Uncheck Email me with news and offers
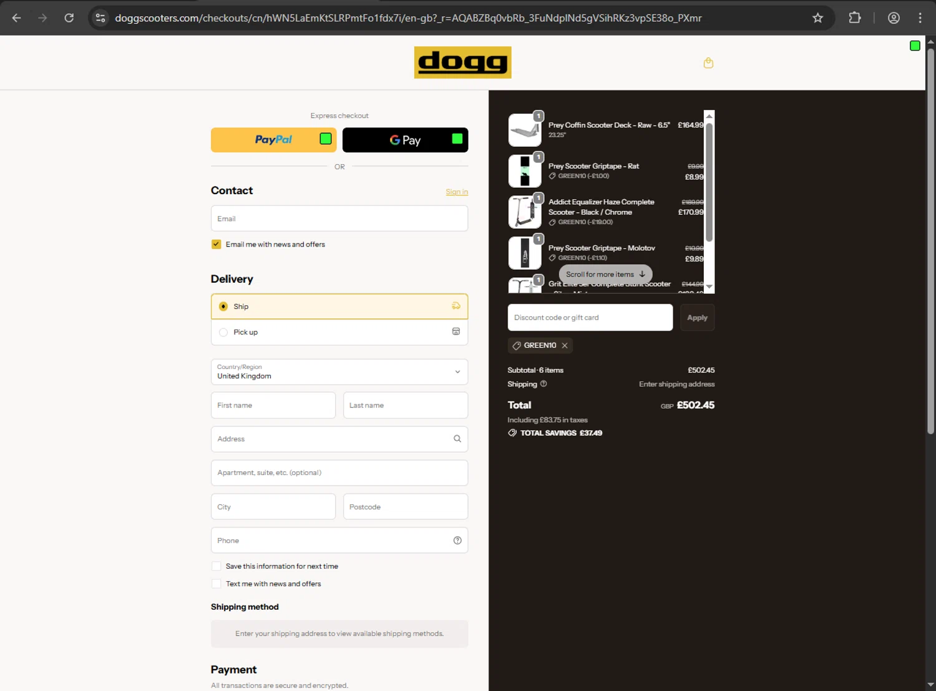Viewport: 936px width, 691px height. (216, 244)
